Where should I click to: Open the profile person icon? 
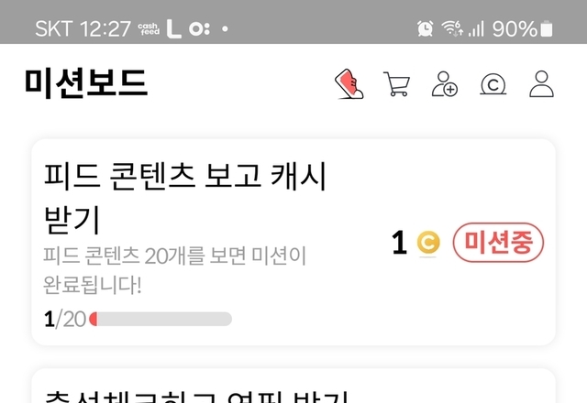point(541,83)
